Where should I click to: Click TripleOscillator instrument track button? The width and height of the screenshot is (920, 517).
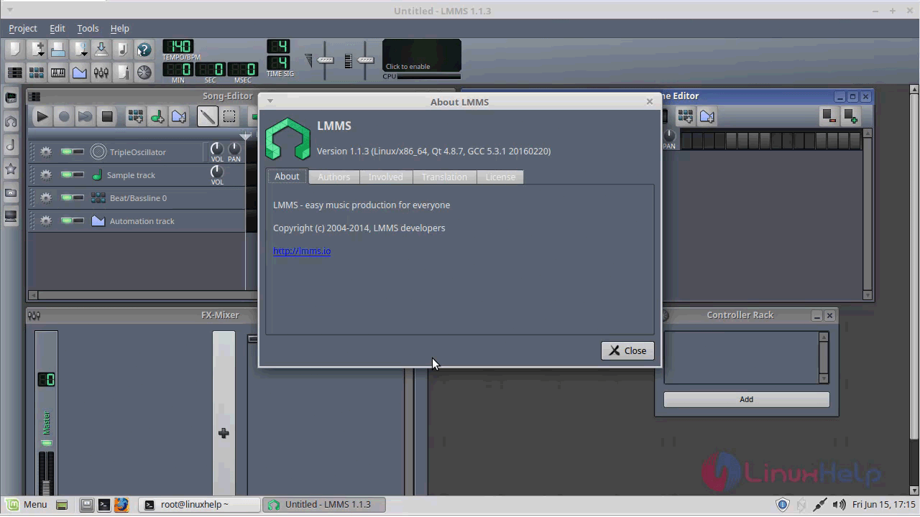146,152
